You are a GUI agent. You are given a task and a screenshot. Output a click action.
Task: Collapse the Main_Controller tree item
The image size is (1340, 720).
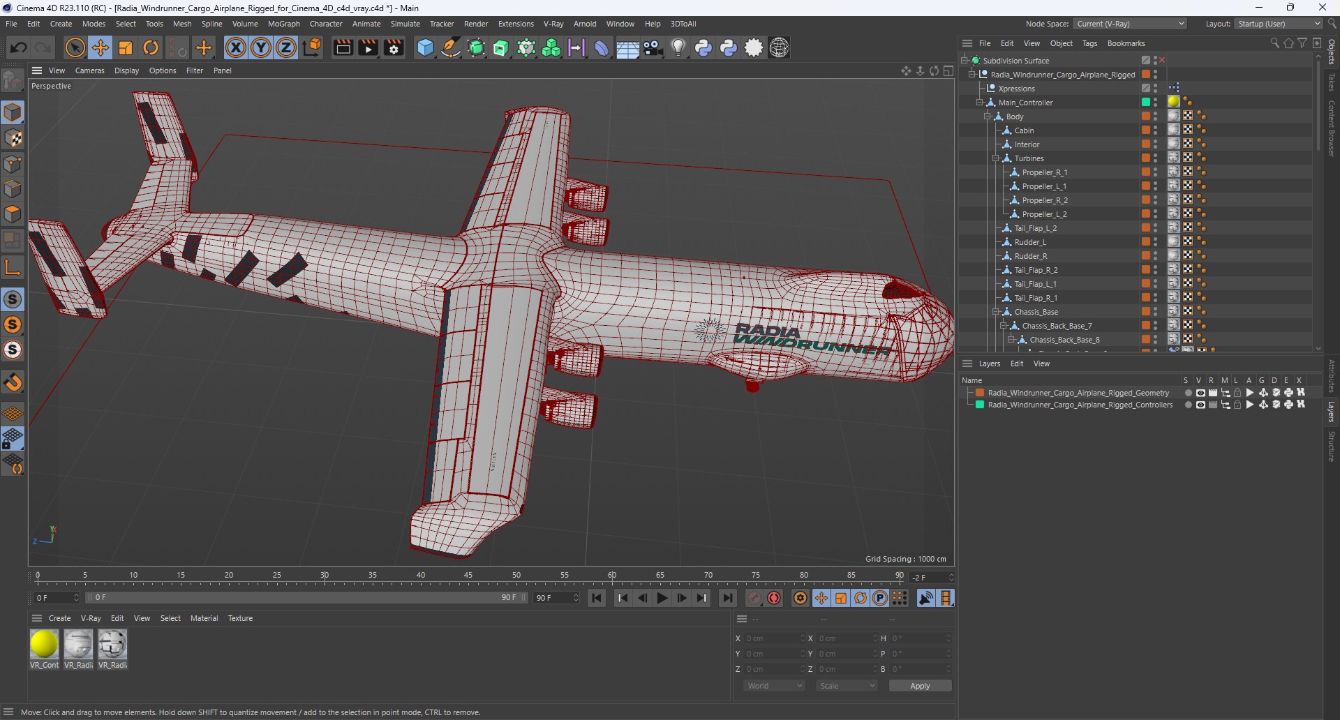pyautogui.click(x=980, y=103)
